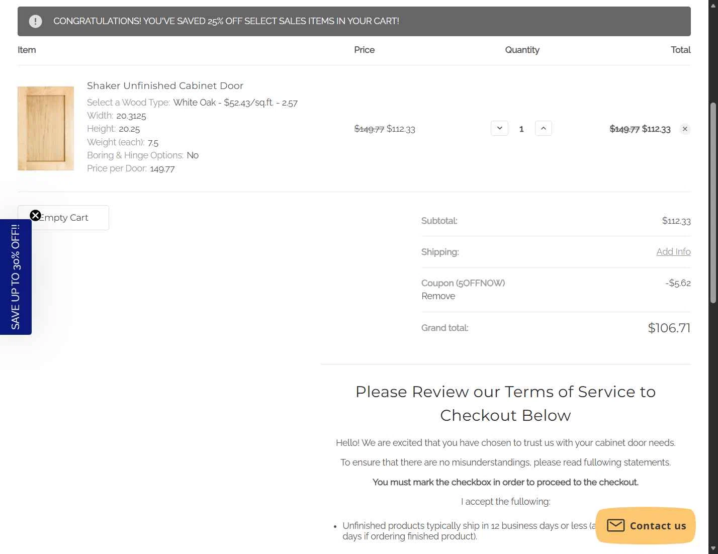The image size is (718, 554).
Task: Click the quantity value field showing 1
Action: point(521,129)
